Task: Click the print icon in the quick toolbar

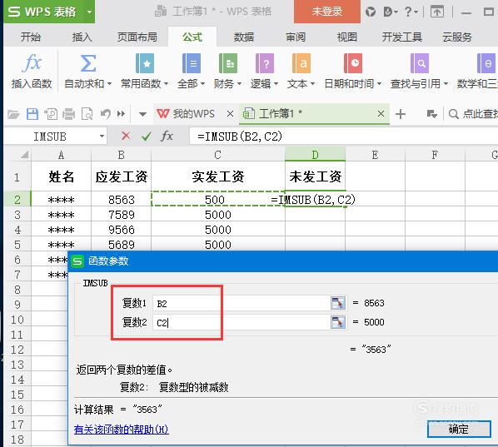Action: (68, 114)
